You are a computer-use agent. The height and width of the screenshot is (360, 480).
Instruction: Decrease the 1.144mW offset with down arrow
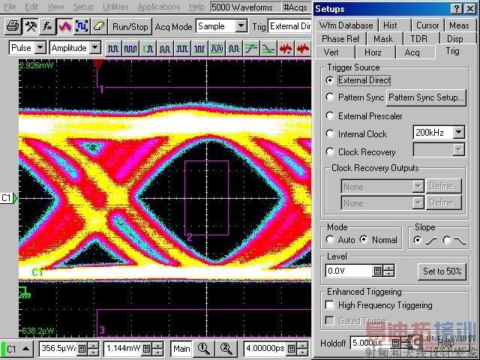click(x=157, y=352)
